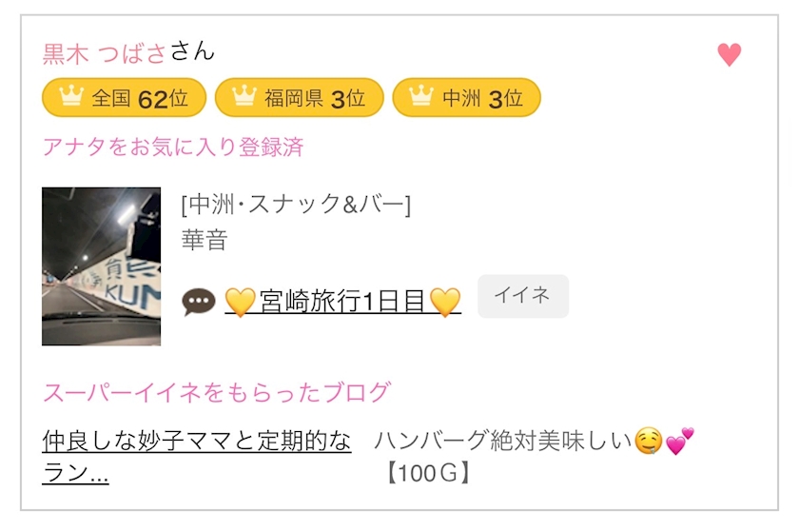
Task: Click the pink double hearts emoji
Action: 679,442
